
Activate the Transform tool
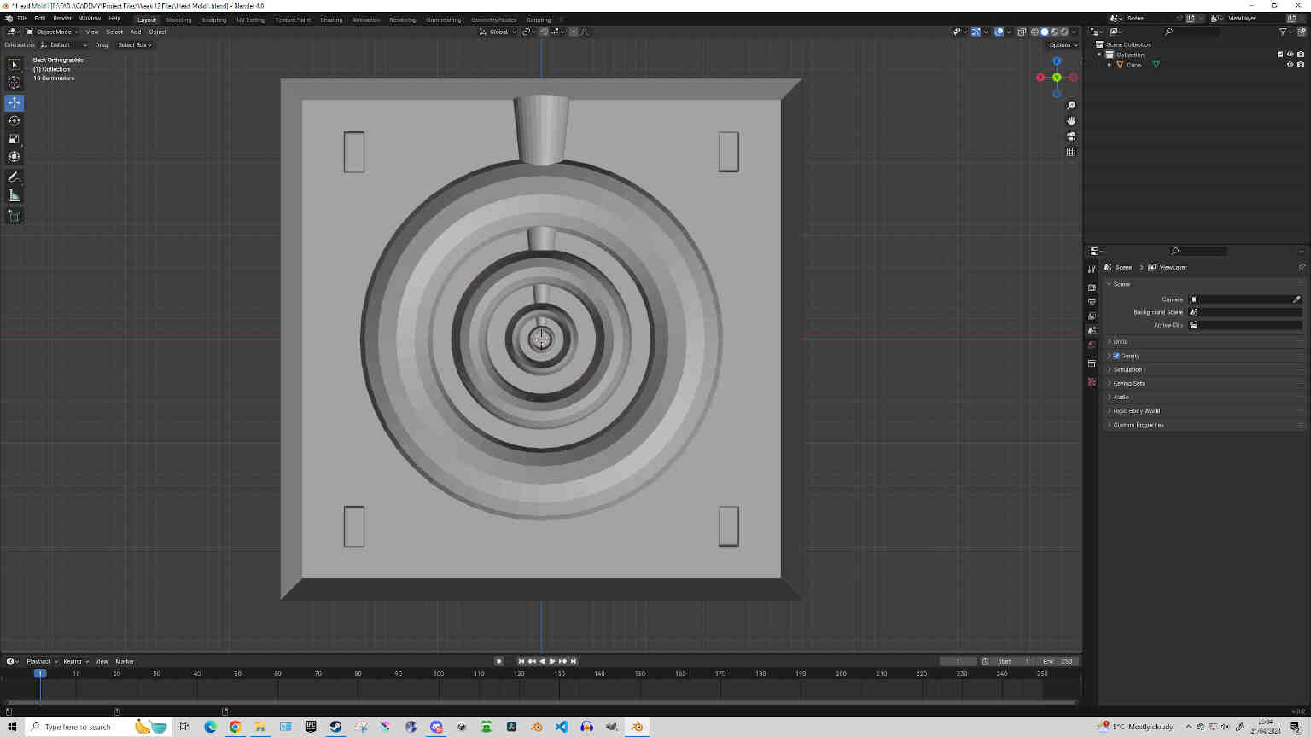click(15, 156)
